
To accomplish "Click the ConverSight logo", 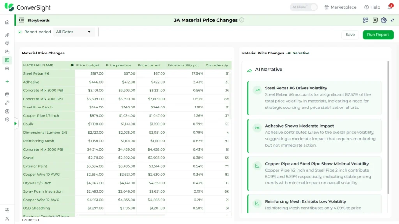I will pos(28,7).
